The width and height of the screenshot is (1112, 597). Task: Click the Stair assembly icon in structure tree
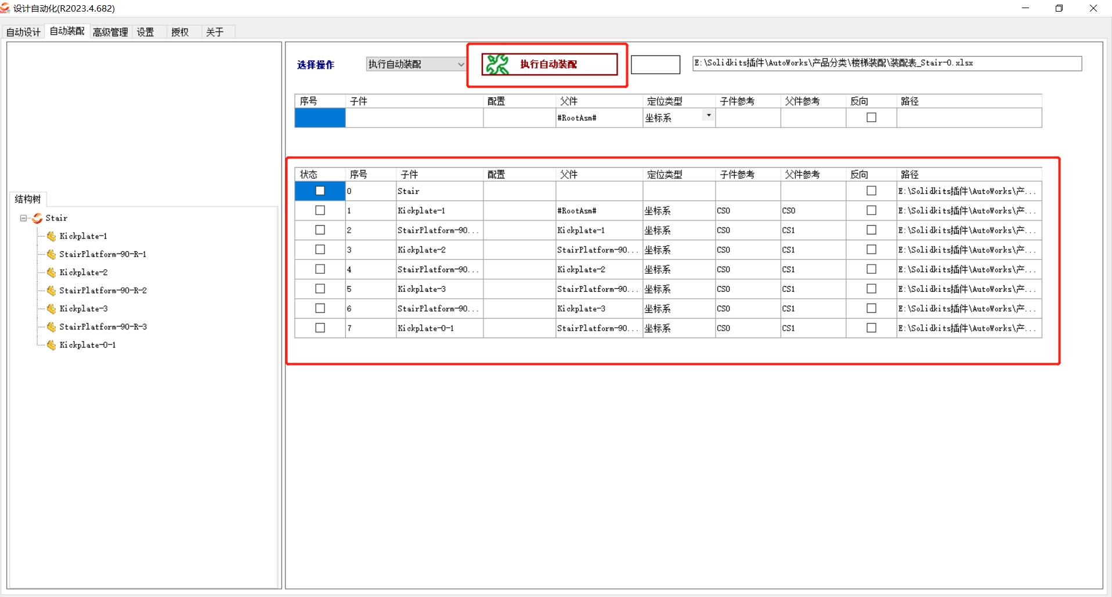[37, 218]
